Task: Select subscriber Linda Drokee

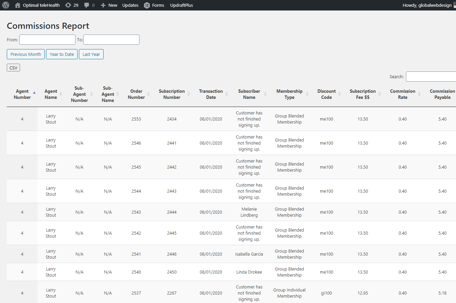Action: (x=249, y=272)
